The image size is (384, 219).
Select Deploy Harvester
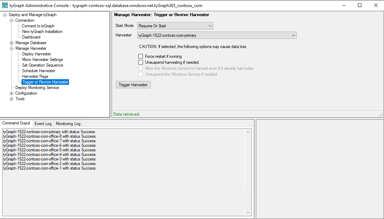click(37, 54)
